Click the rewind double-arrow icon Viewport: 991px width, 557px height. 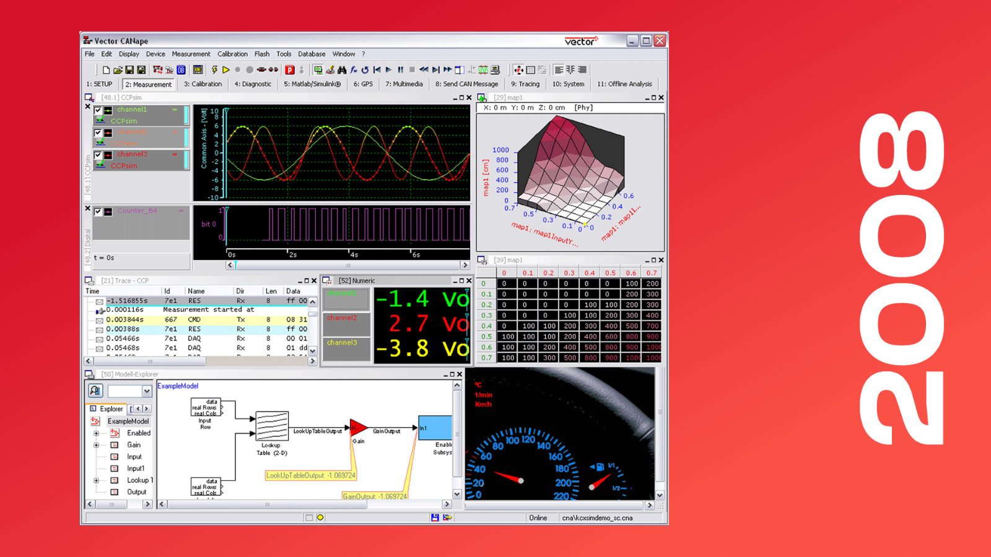click(x=424, y=70)
